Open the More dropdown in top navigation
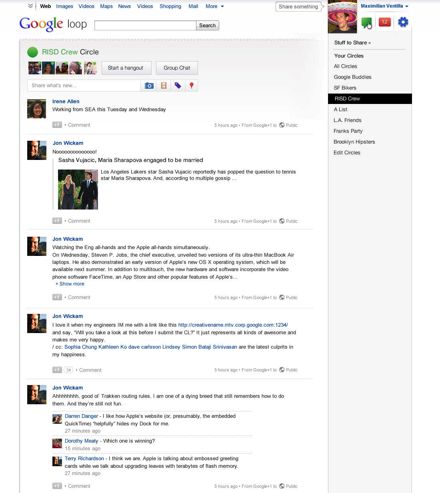Screen dimensions: 440x493 coord(215,6)
